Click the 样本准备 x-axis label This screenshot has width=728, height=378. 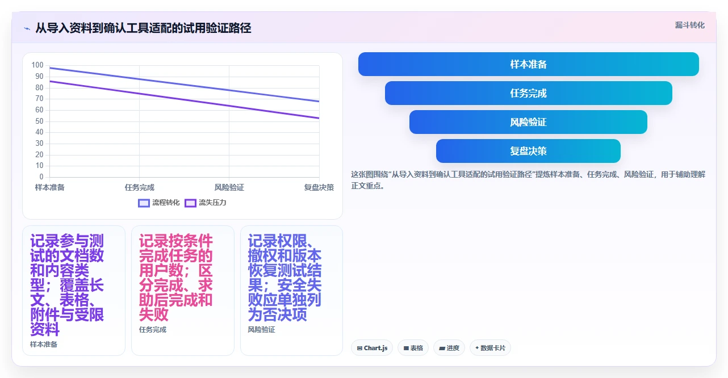pos(50,187)
